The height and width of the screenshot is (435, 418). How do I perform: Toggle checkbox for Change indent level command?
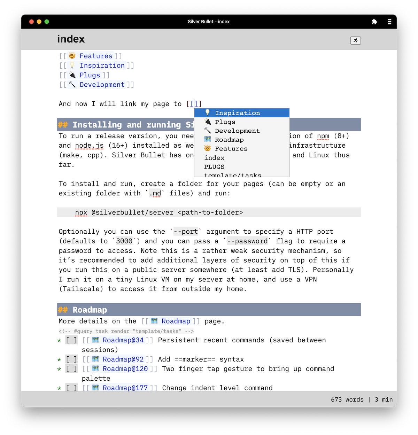71,388
